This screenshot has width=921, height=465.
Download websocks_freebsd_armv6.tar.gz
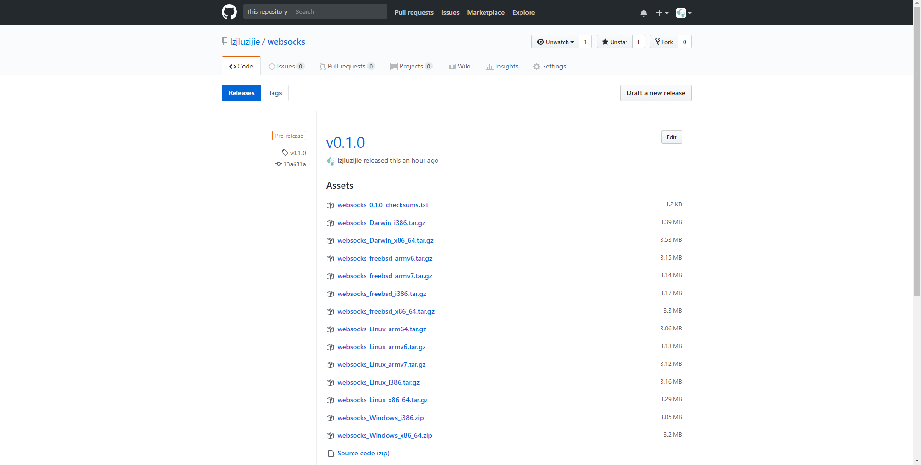coord(385,258)
